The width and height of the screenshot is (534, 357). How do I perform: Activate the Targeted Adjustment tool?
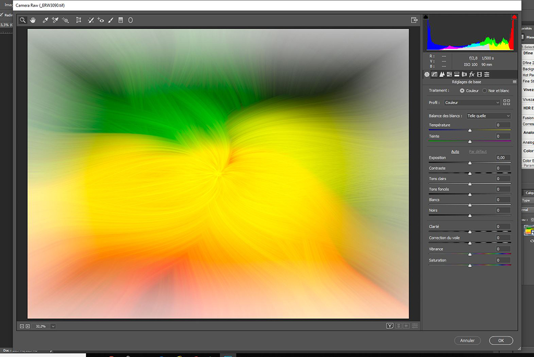tap(65, 20)
